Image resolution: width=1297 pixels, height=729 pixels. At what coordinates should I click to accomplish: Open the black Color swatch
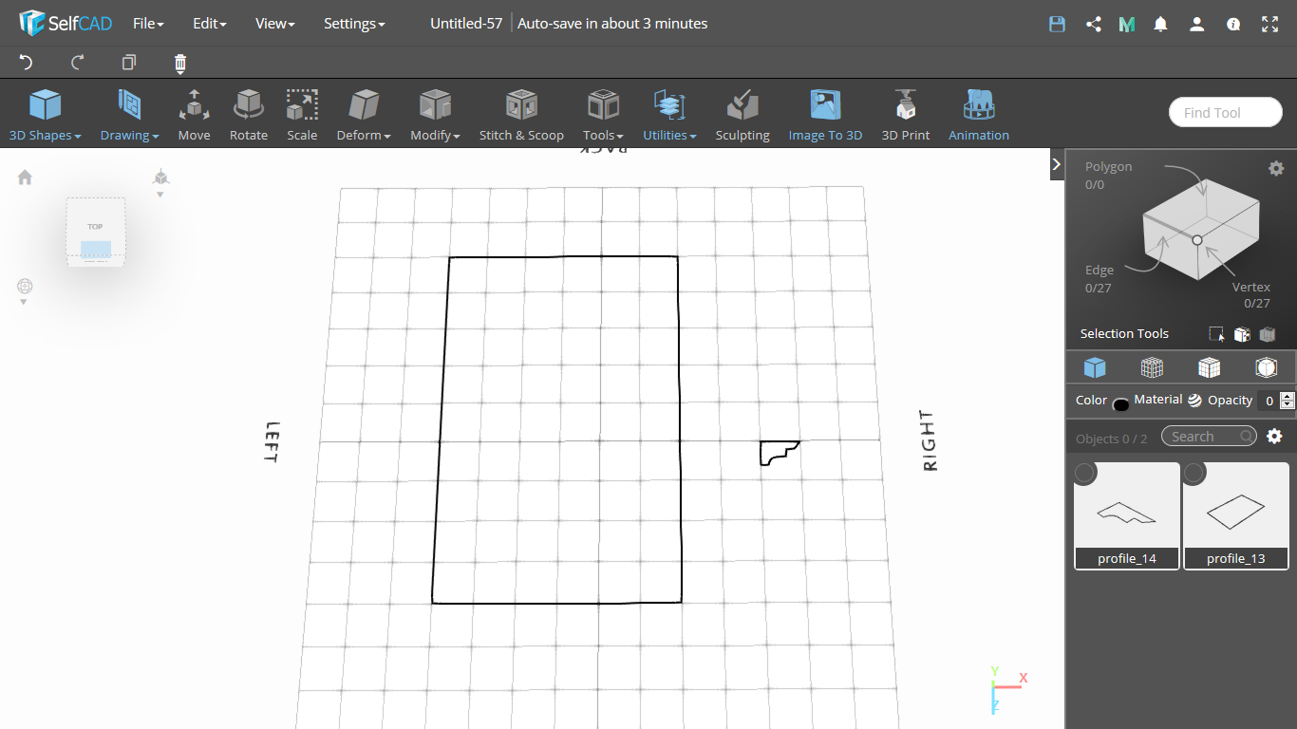[1120, 404]
